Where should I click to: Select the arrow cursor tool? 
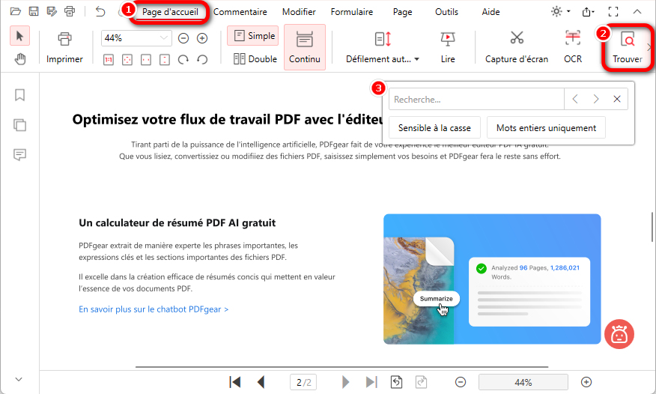click(19, 35)
